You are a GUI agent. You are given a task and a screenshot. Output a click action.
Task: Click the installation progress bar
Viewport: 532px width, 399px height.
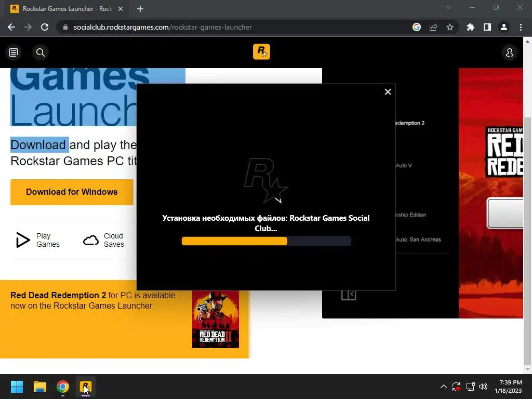[x=267, y=241]
